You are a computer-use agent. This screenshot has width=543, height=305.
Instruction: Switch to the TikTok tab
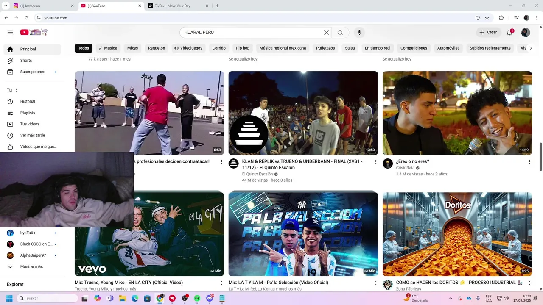pyautogui.click(x=178, y=6)
